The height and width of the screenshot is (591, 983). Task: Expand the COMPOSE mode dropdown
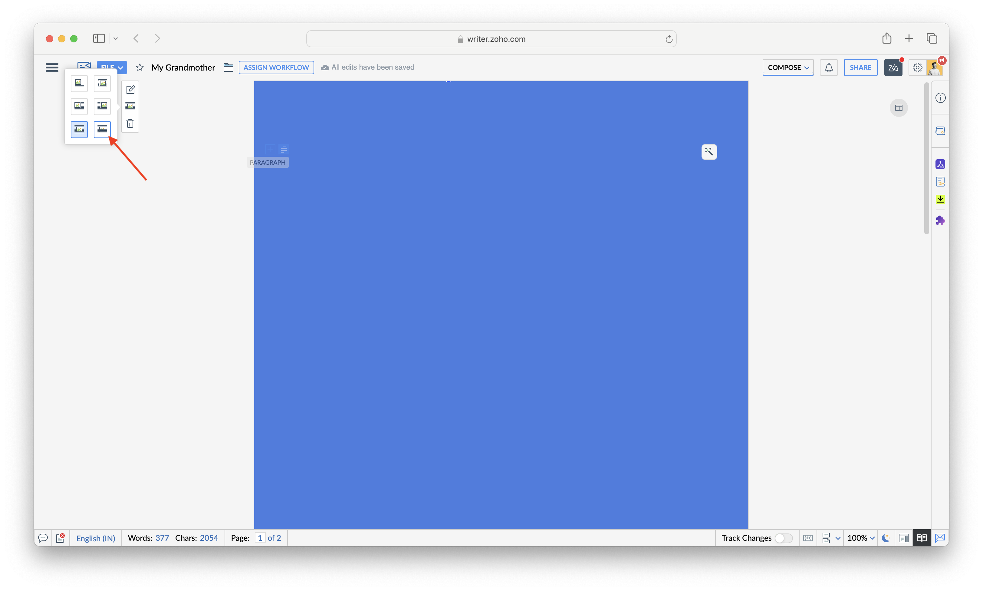coord(788,67)
